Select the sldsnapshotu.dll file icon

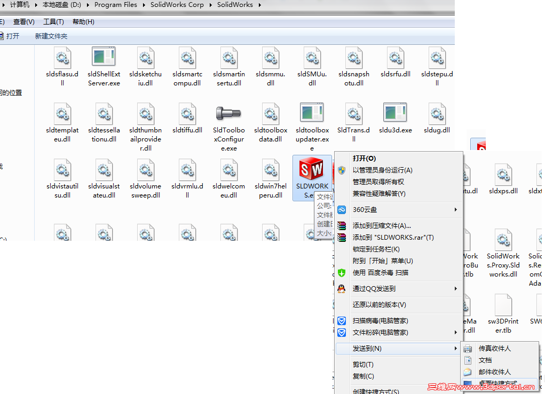point(354,58)
